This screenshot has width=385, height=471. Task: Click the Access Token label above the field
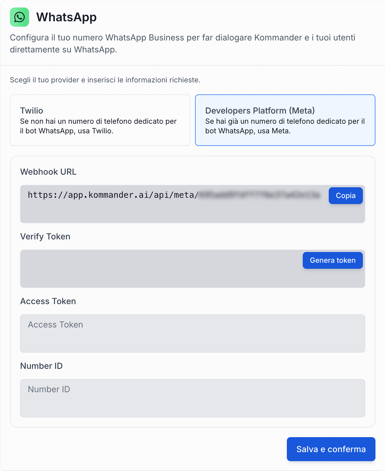[x=48, y=301]
